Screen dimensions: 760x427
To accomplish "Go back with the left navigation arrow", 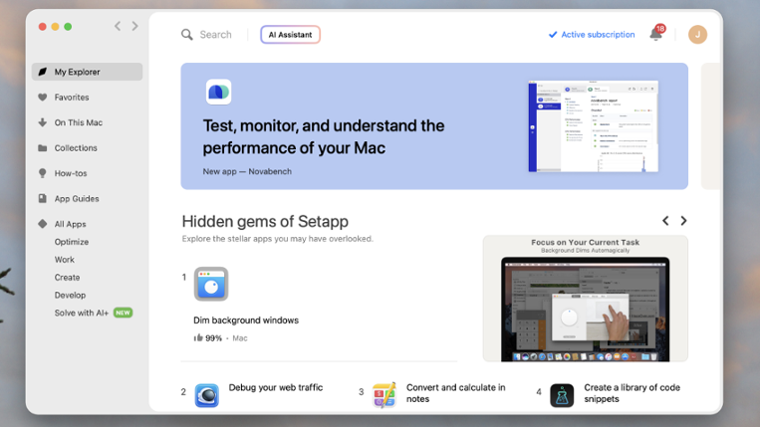I will click(118, 27).
